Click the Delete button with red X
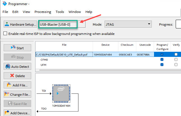 tap(17, 76)
